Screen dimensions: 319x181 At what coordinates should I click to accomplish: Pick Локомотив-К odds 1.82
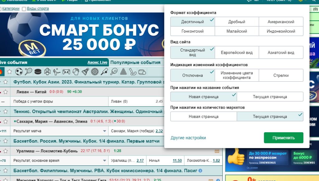[216, 161]
